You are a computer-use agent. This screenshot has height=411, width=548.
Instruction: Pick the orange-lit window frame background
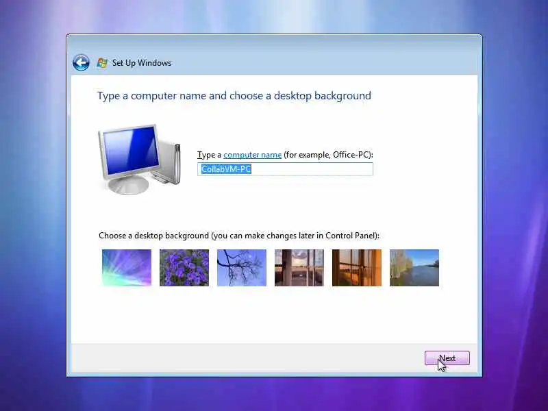(357, 268)
